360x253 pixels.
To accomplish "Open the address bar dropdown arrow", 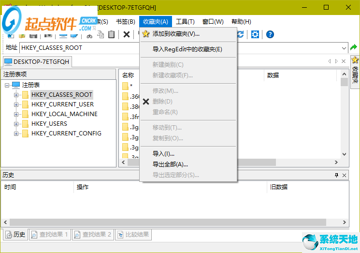I will pos(344,48).
